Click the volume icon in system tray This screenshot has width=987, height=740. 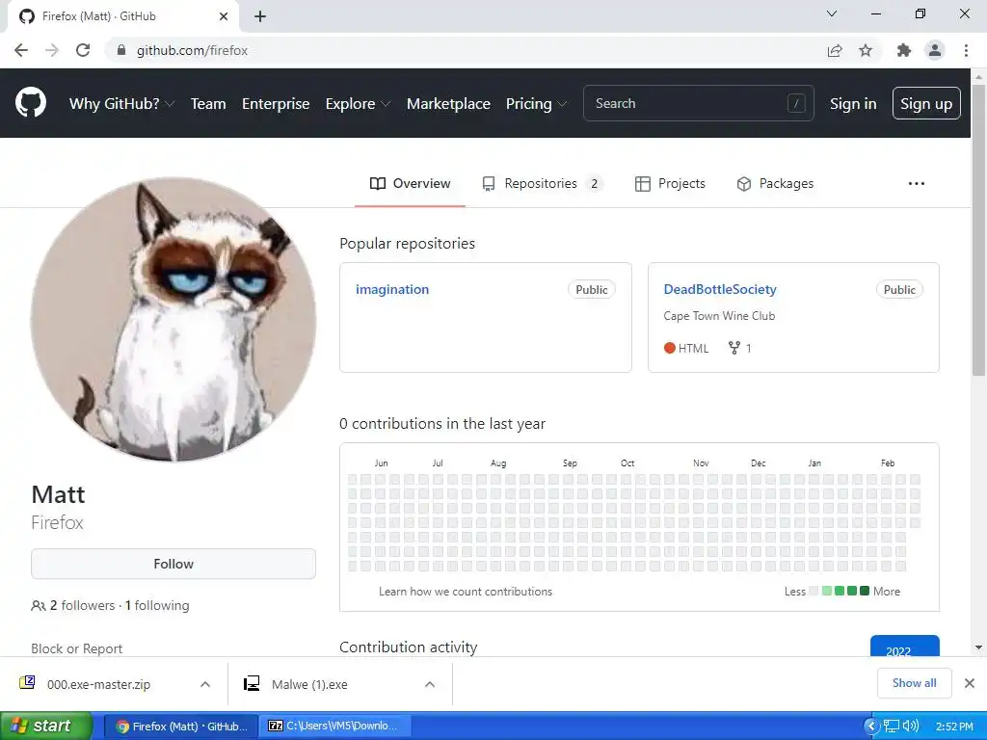(910, 727)
